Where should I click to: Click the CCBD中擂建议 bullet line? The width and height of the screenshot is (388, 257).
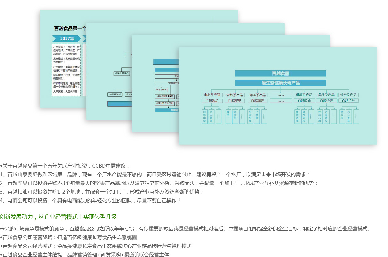(65, 166)
